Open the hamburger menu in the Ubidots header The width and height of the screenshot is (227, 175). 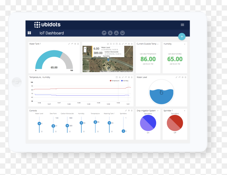click(182, 25)
